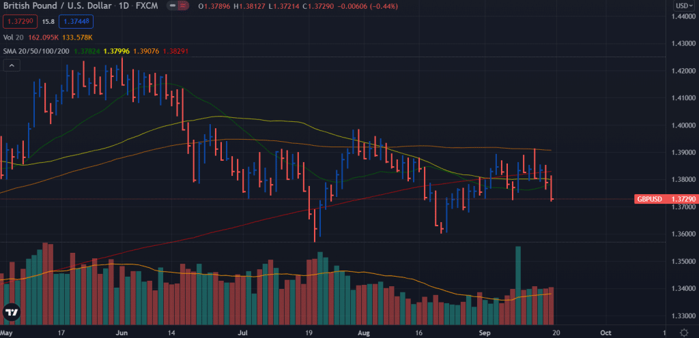Collapse the indicator legend with the chevron
699x338 pixels.
(x=12, y=66)
